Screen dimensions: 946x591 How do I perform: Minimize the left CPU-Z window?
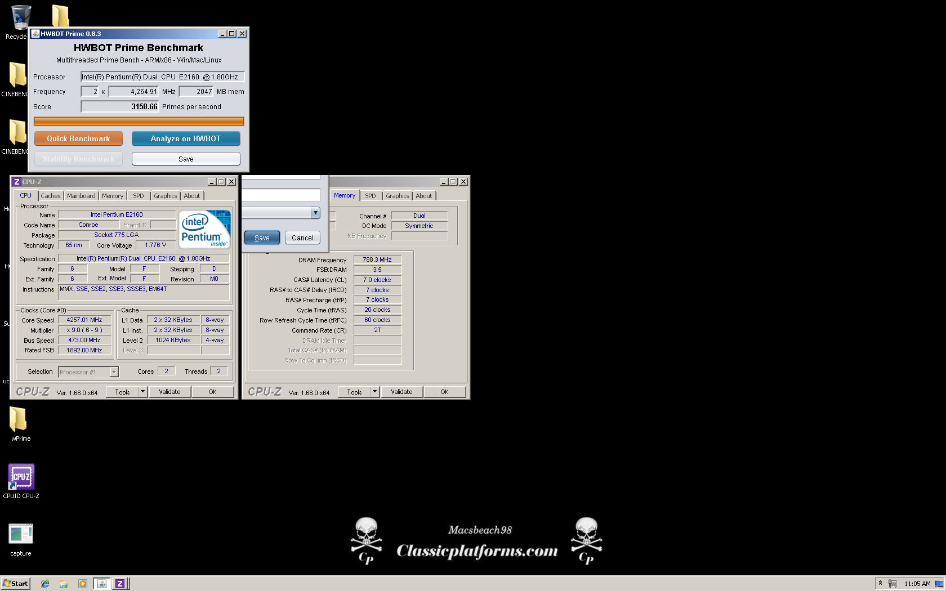(x=212, y=182)
